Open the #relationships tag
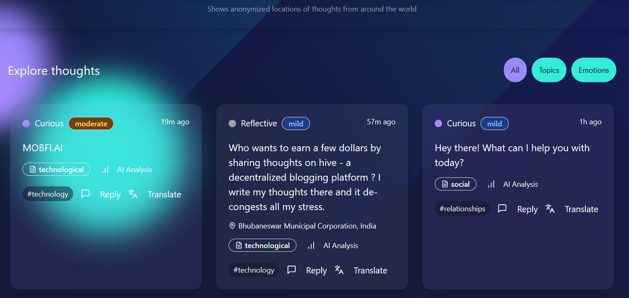This screenshot has height=298, width=629. point(462,209)
